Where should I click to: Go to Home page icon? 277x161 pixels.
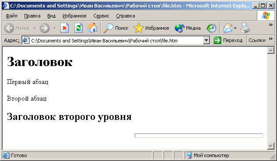point(92,28)
